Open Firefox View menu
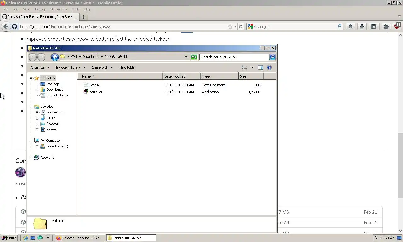The image size is (403, 242). click(x=26, y=9)
